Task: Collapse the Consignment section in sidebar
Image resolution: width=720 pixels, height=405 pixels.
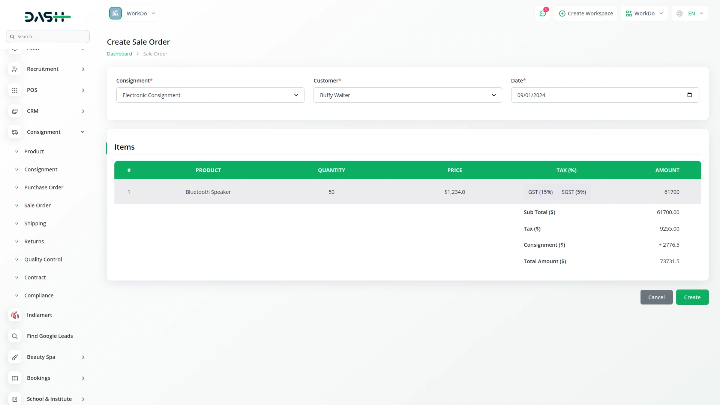Action: point(82,132)
